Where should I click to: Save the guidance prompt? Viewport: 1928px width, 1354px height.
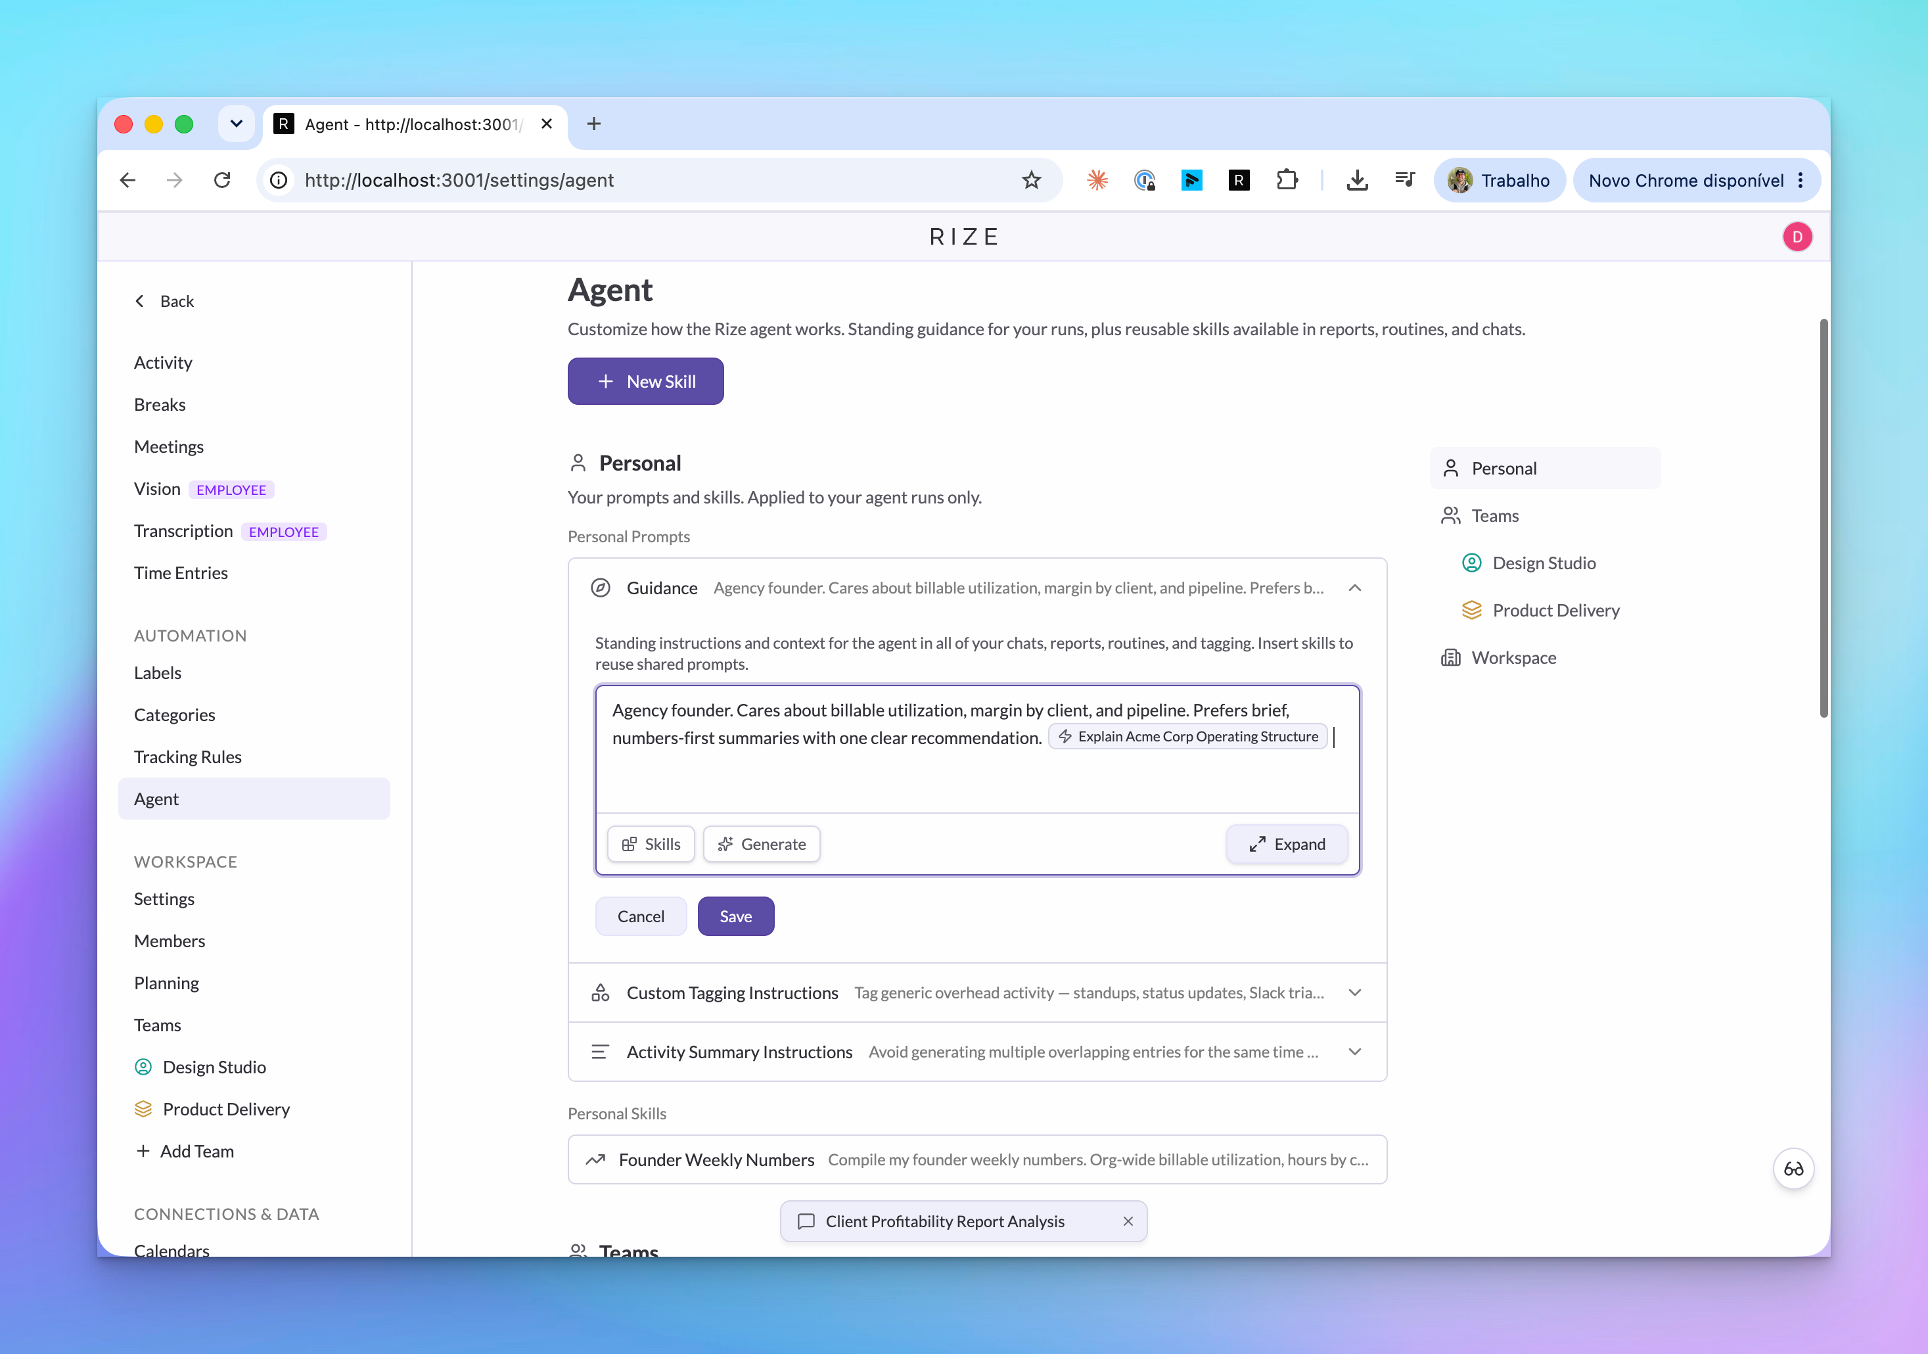(x=735, y=916)
